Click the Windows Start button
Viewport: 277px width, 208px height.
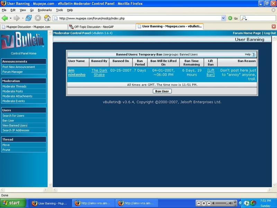[13, 203]
